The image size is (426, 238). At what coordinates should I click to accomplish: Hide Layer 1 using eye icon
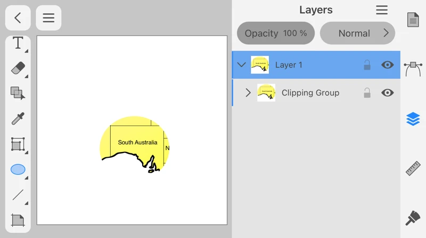tap(387, 65)
